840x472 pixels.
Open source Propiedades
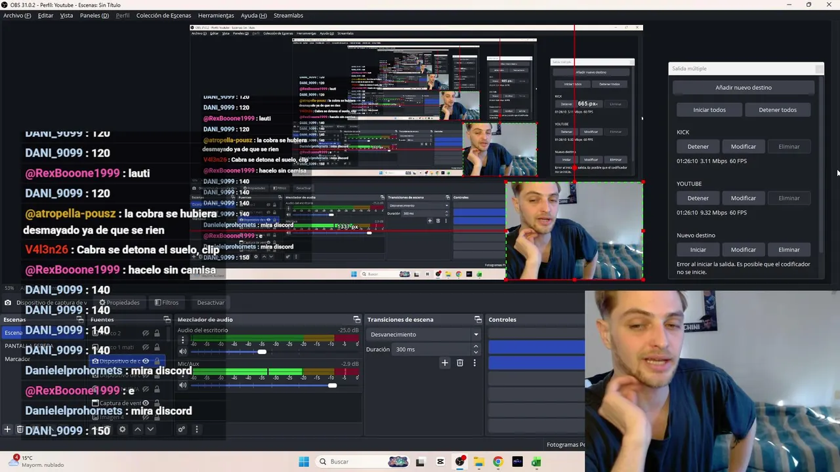(x=119, y=302)
